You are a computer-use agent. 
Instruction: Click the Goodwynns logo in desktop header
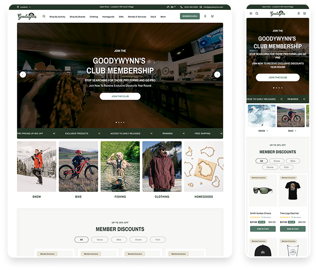click(x=27, y=16)
